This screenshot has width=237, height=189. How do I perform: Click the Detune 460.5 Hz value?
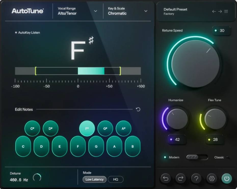click(19, 180)
